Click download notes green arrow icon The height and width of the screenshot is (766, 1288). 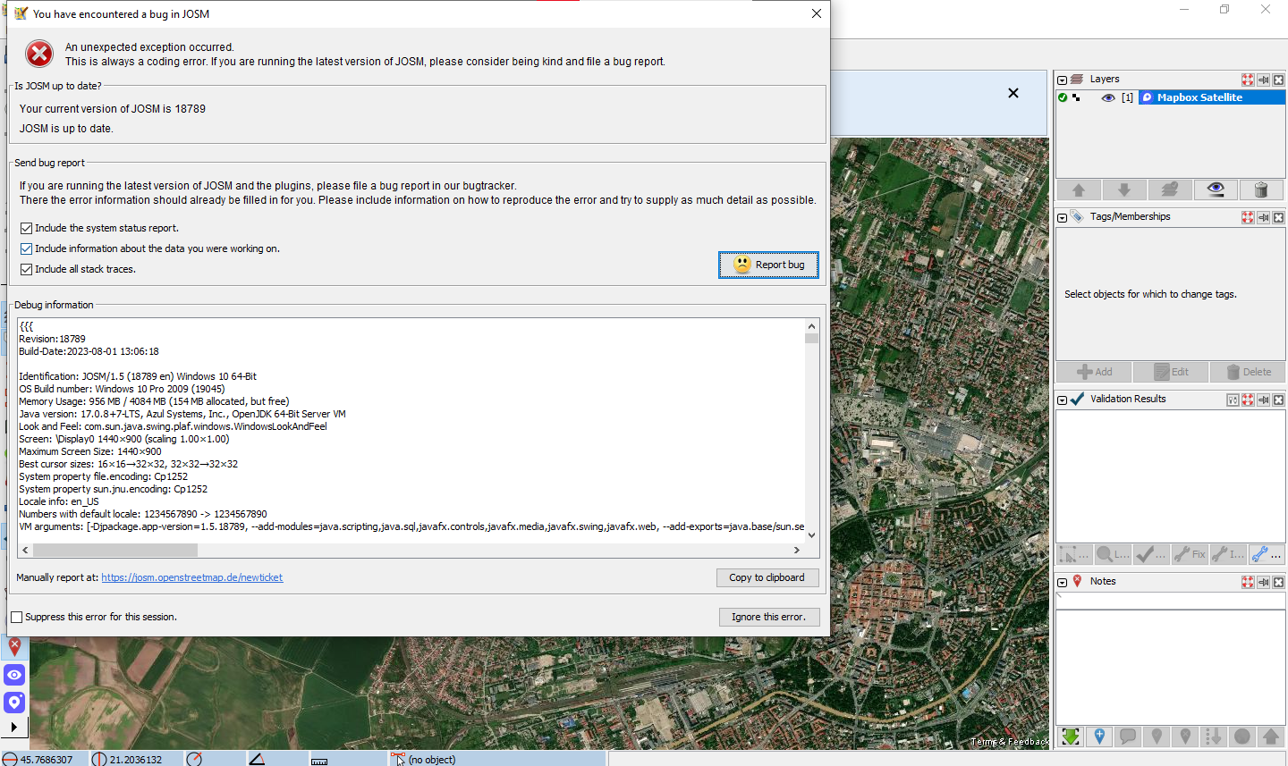1071,737
